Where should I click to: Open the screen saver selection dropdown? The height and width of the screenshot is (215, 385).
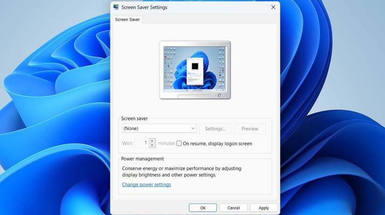point(159,128)
